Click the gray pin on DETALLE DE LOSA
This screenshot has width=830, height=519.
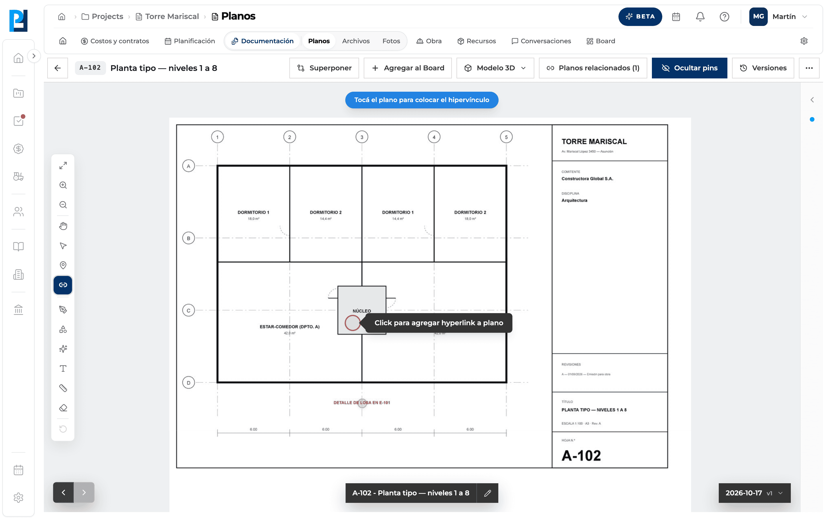[x=362, y=403]
